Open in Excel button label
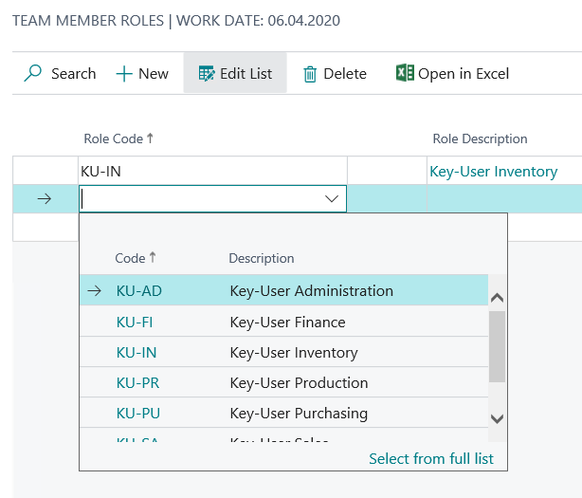 point(464,73)
